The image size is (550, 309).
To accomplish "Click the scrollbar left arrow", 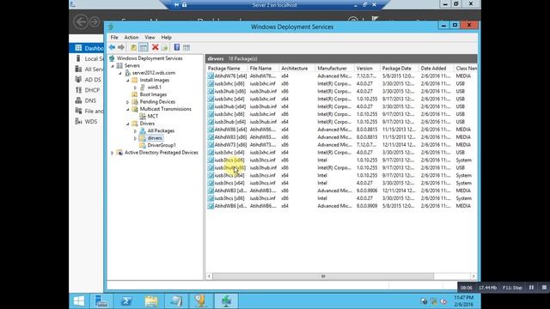I will point(209,276).
